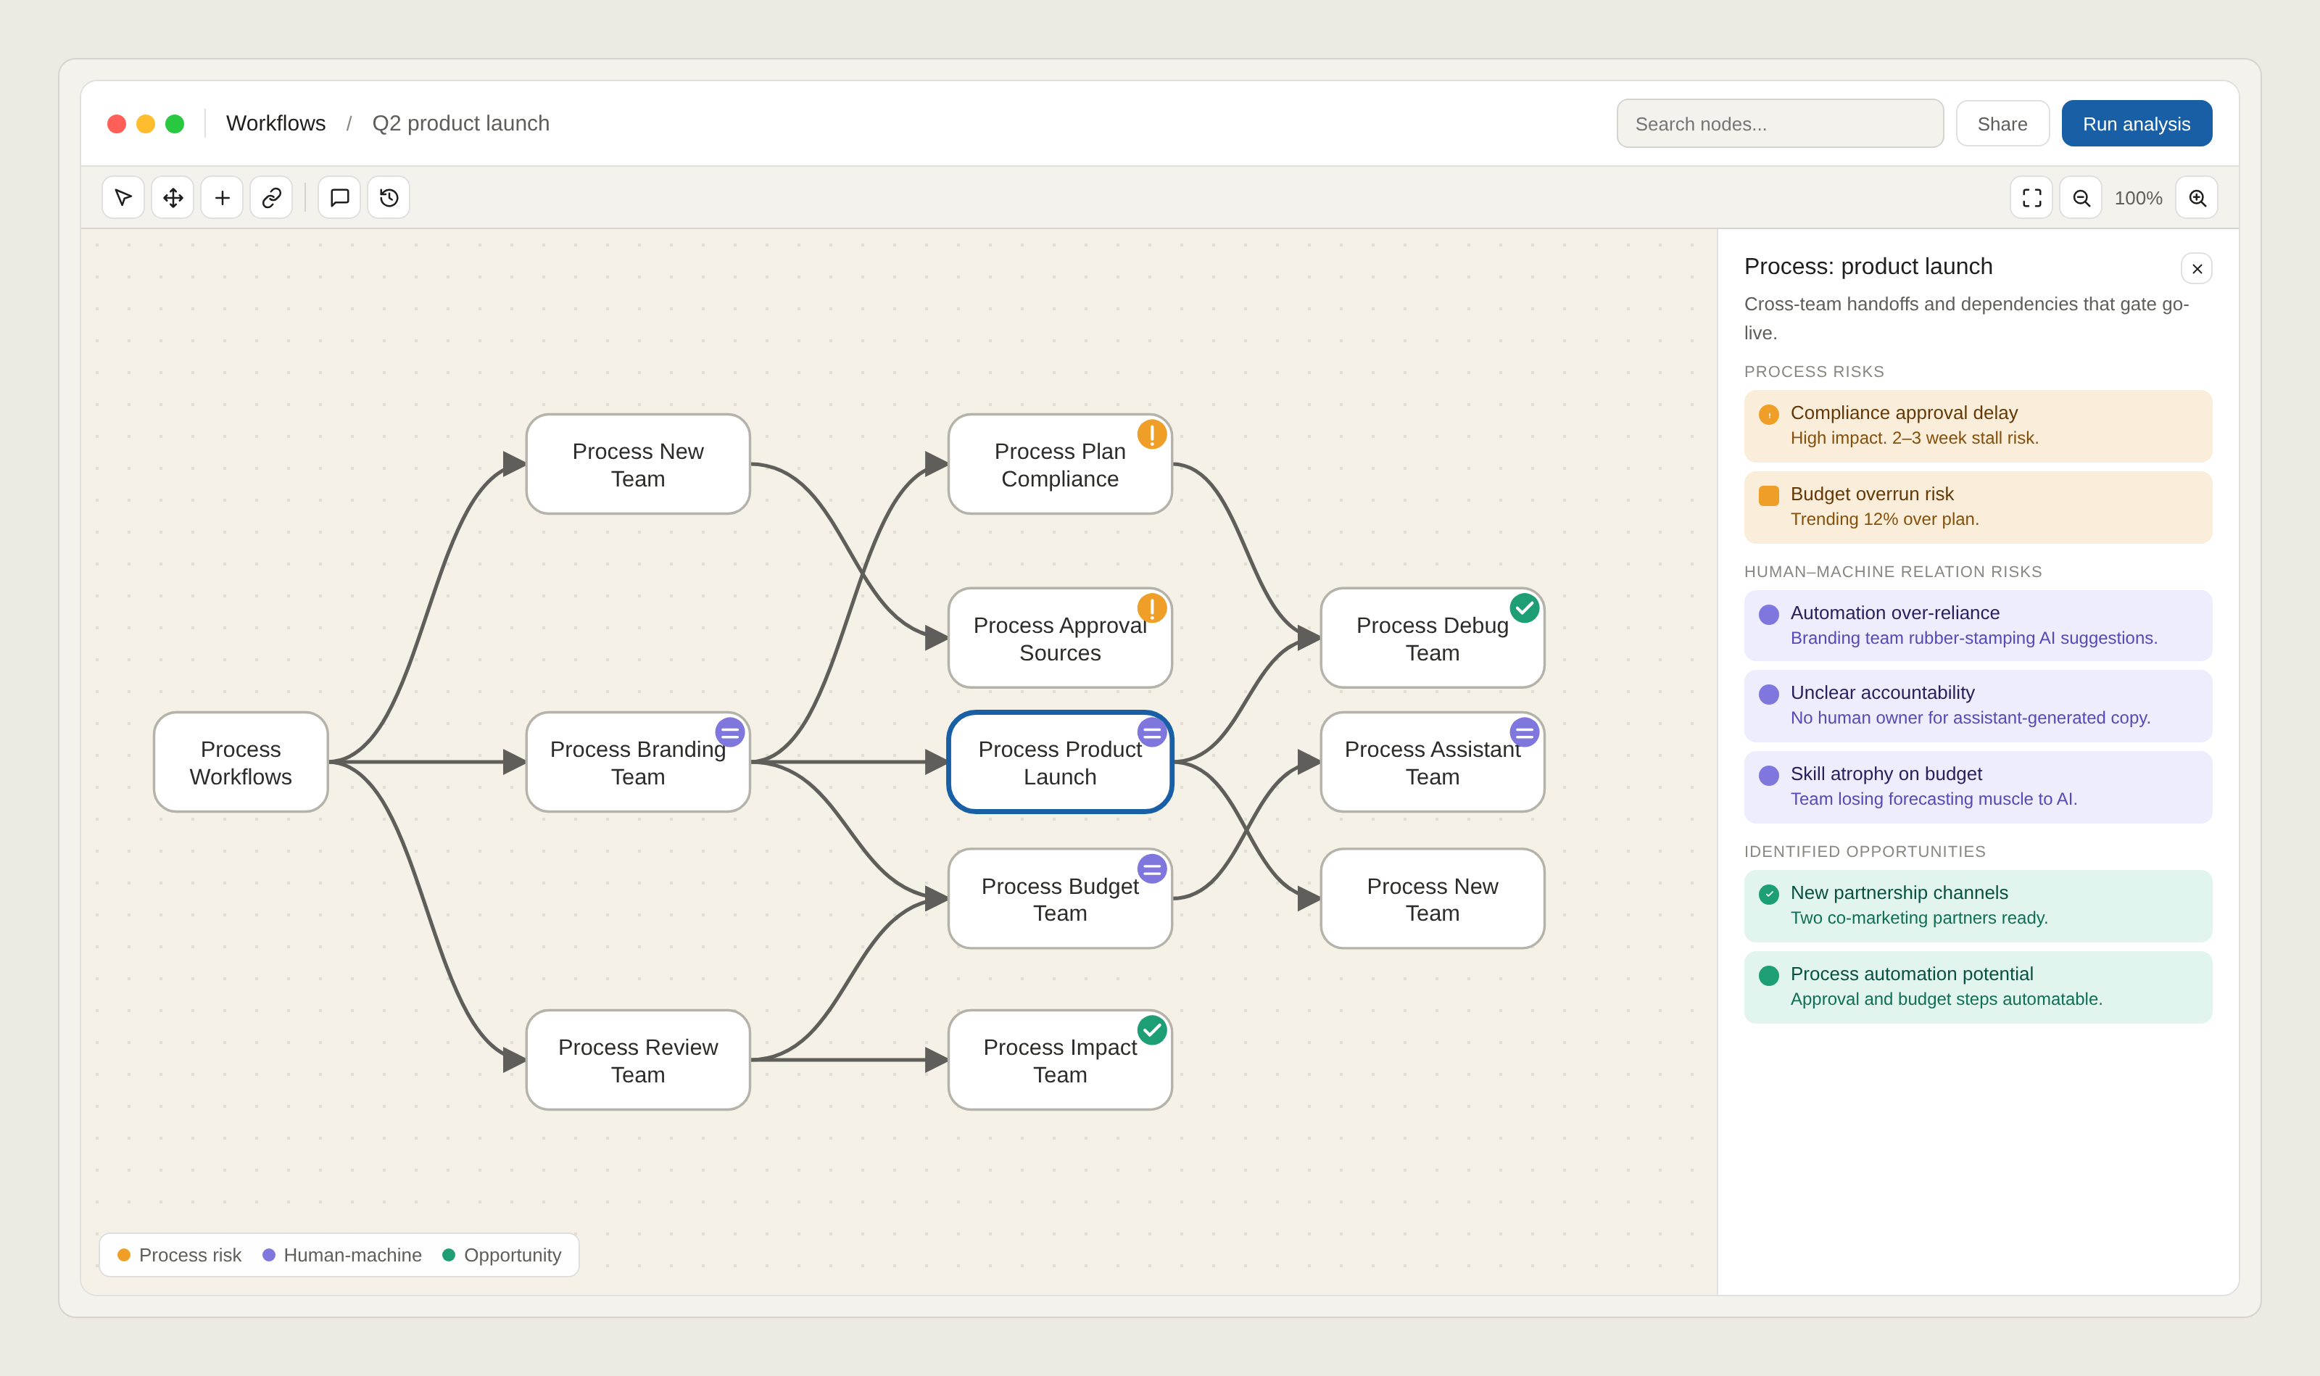Click purple badge on Process Budget Team
Viewport: 2320px width, 1376px height.
(1151, 870)
